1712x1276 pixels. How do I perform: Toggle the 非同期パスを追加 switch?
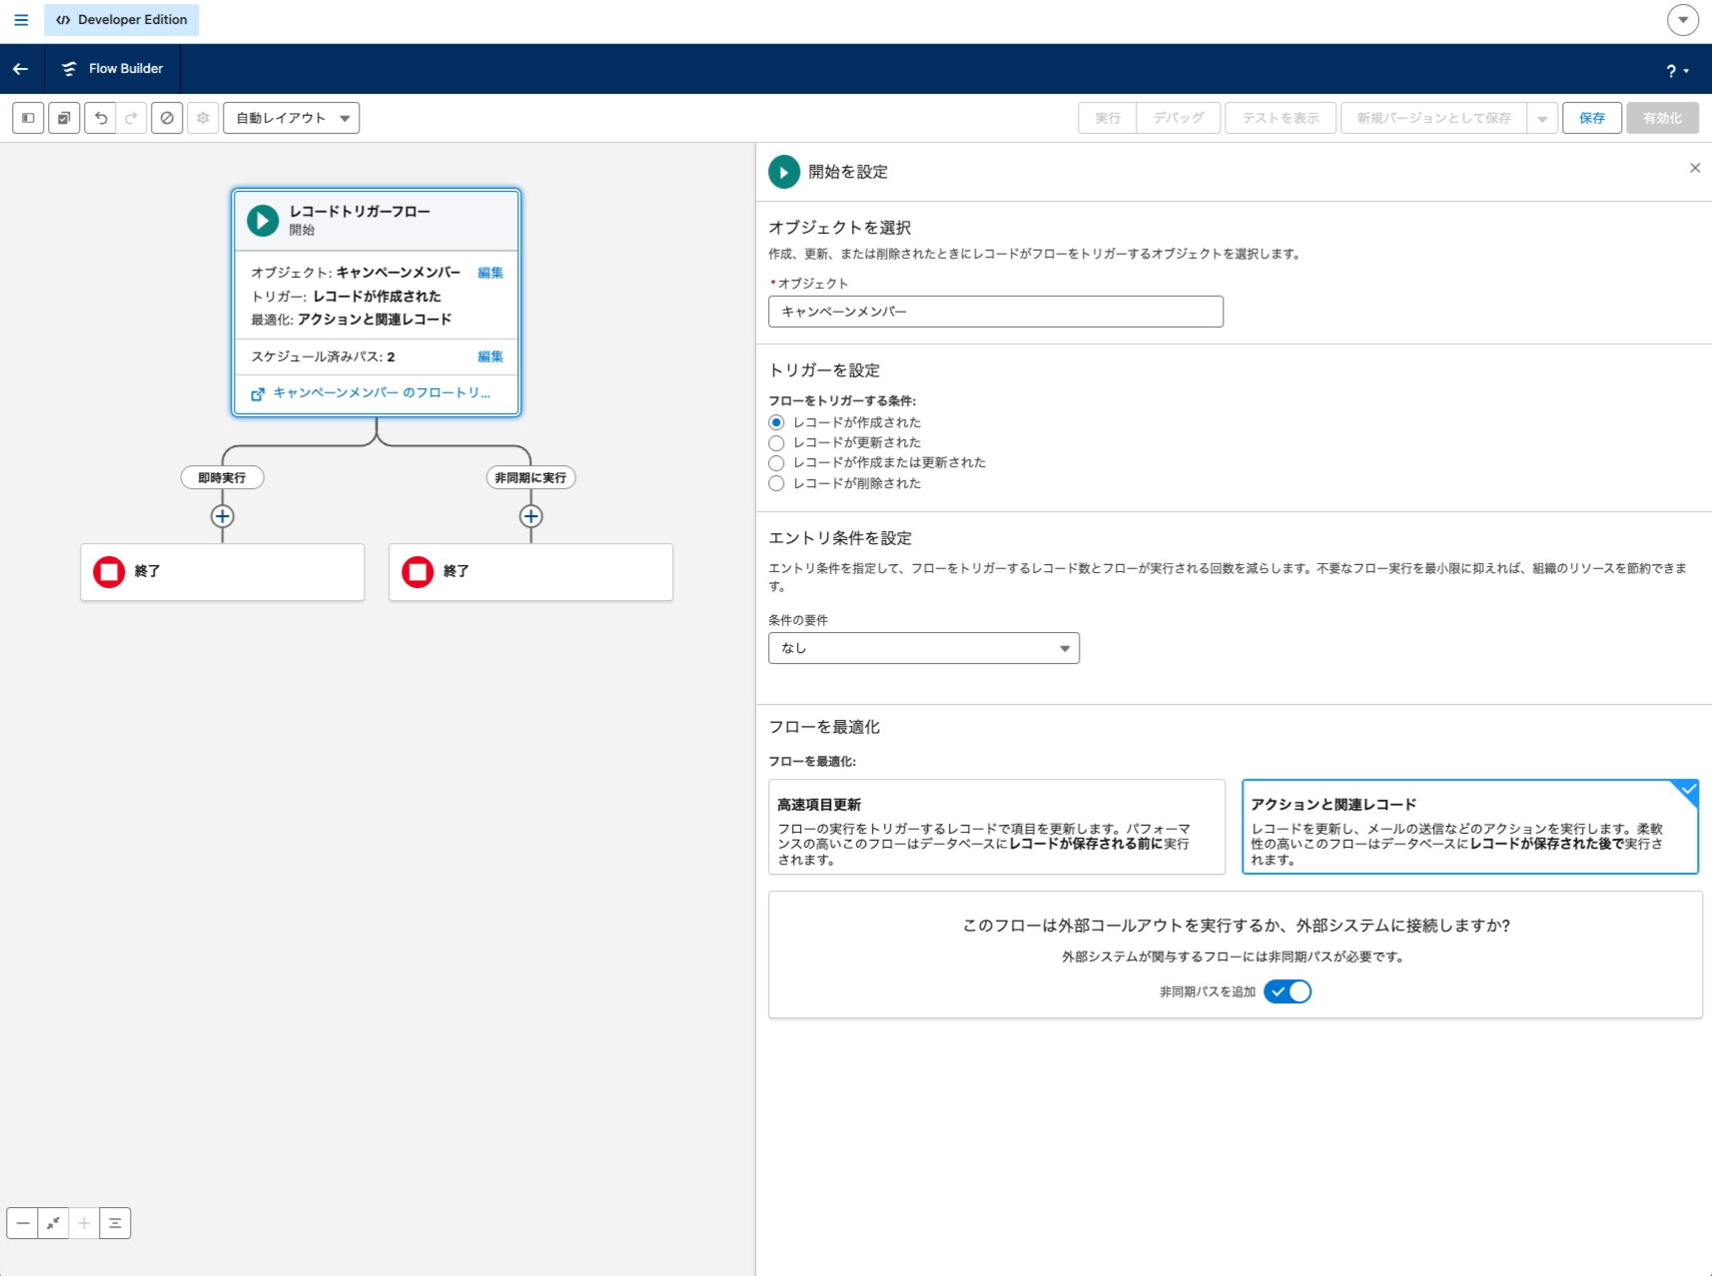pyautogui.click(x=1287, y=991)
